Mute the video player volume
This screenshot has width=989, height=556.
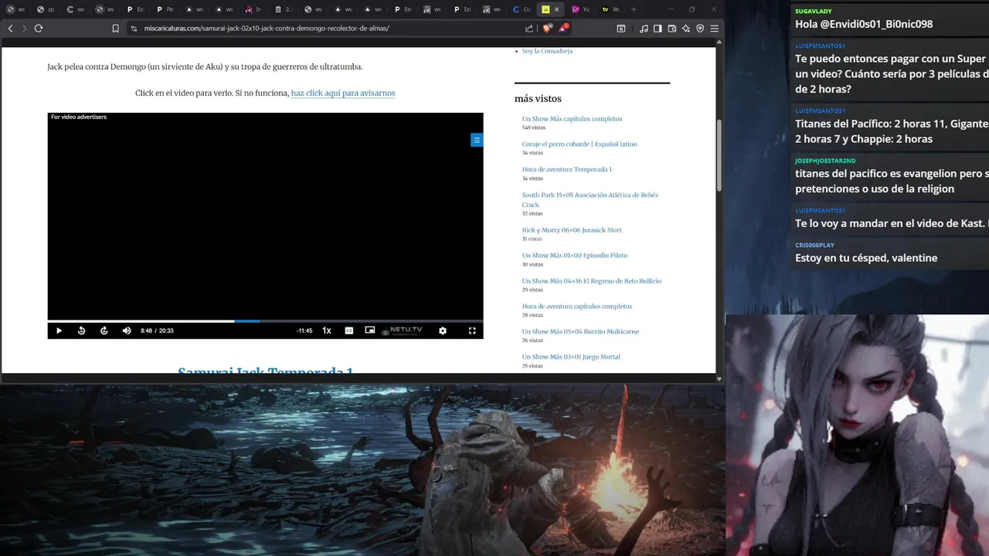coord(127,331)
